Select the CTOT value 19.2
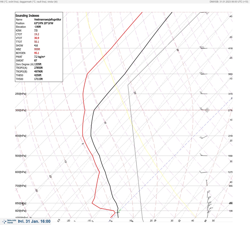This screenshot has width=250, height=225. 36,34
